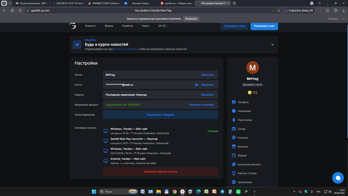
Task: Open browser extensions puzzle icon
Action: [x=327, y=10]
